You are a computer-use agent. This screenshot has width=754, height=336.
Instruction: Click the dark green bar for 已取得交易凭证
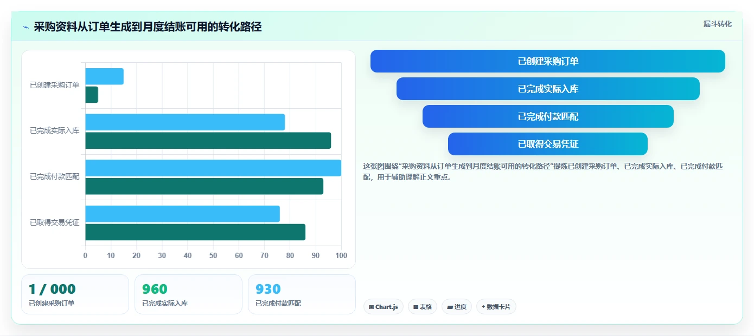pyautogui.click(x=195, y=232)
